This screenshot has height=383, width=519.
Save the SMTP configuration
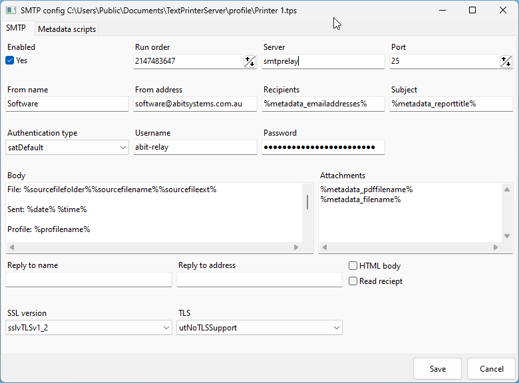[437, 369]
